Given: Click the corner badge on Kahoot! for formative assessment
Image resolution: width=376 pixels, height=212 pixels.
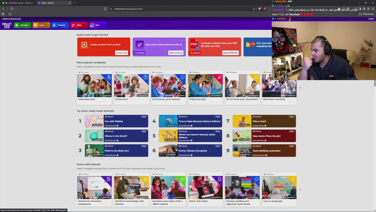Looking at the screenshot, I should pyautogui.click(x=109, y=179).
